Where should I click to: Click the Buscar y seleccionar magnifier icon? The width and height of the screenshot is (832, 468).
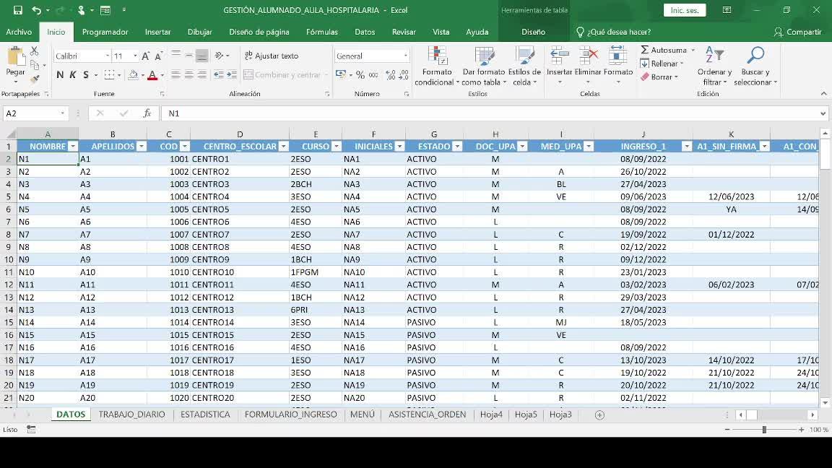click(755, 57)
